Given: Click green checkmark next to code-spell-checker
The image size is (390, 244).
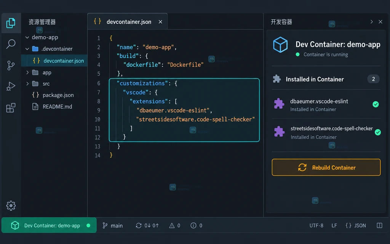Looking at the screenshot, I should coord(378,132).
